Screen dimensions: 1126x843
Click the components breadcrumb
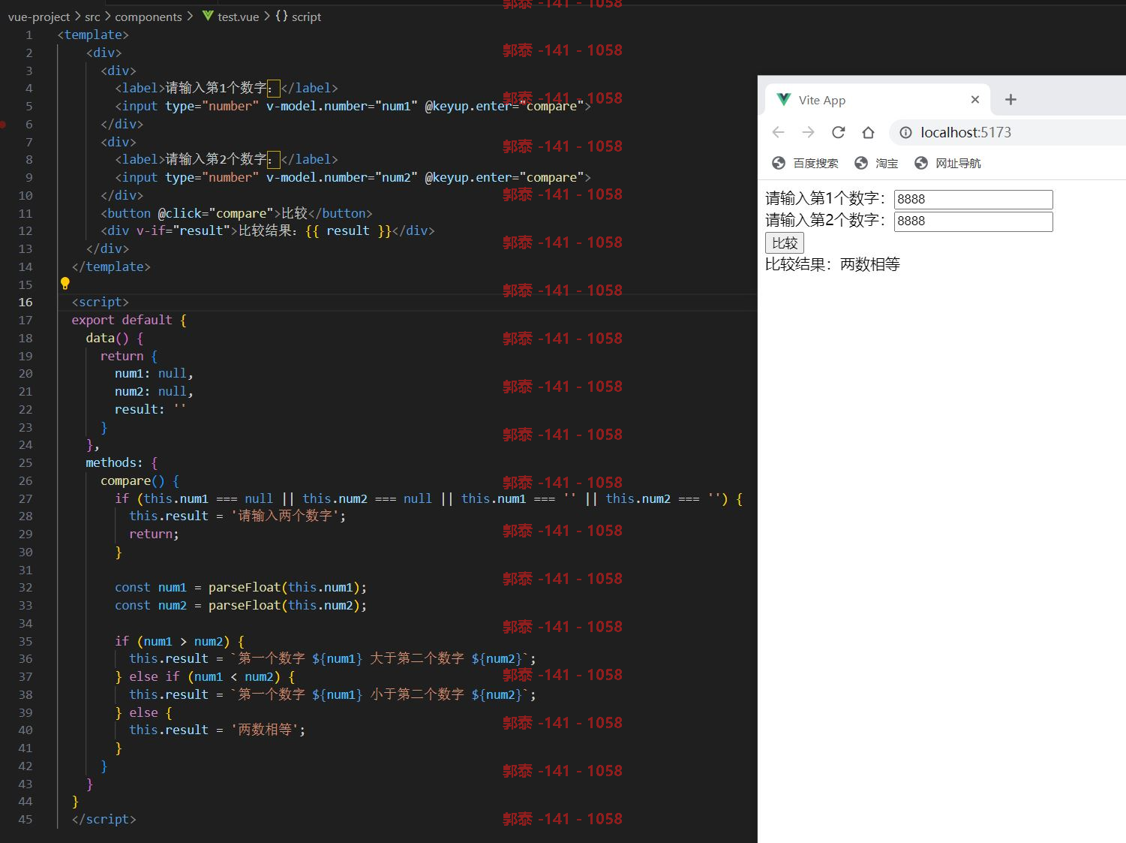[x=149, y=17]
